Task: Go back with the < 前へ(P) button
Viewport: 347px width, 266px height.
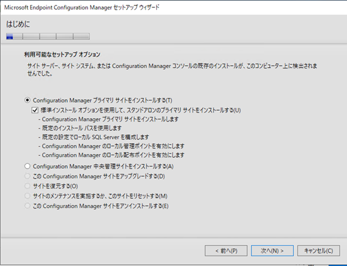Action: pyautogui.click(x=226, y=251)
